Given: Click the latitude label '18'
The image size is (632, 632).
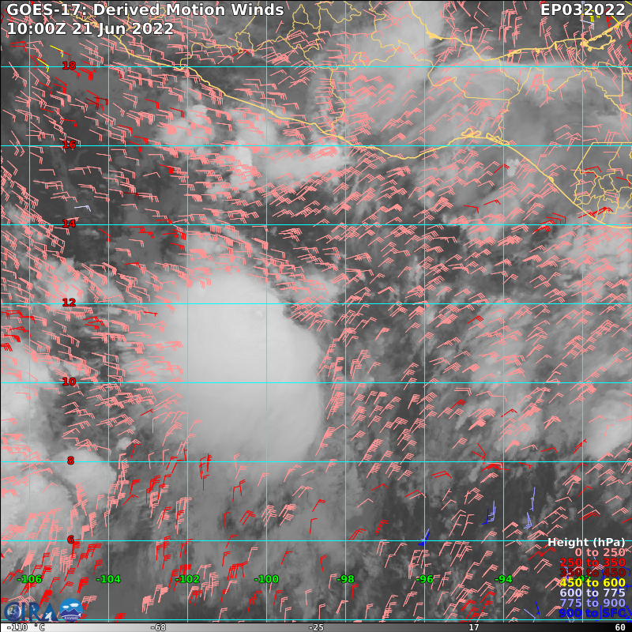Looking at the screenshot, I should pyautogui.click(x=69, y=66).
